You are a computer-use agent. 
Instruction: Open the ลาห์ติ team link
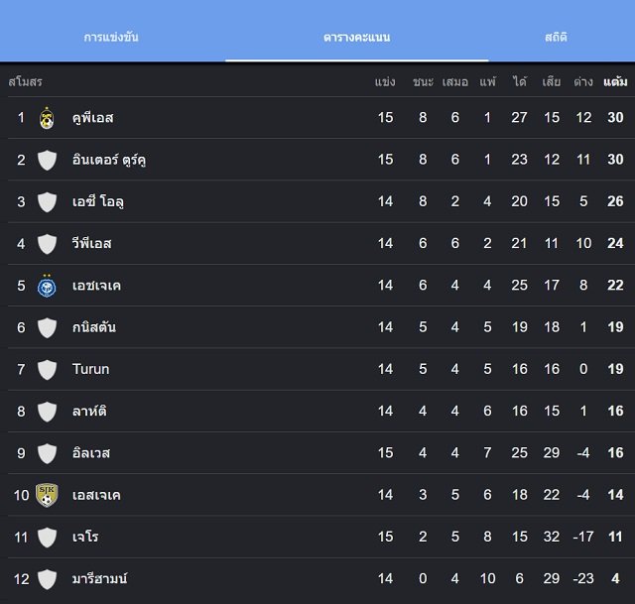pyautogui.click(x=89, y=412)
